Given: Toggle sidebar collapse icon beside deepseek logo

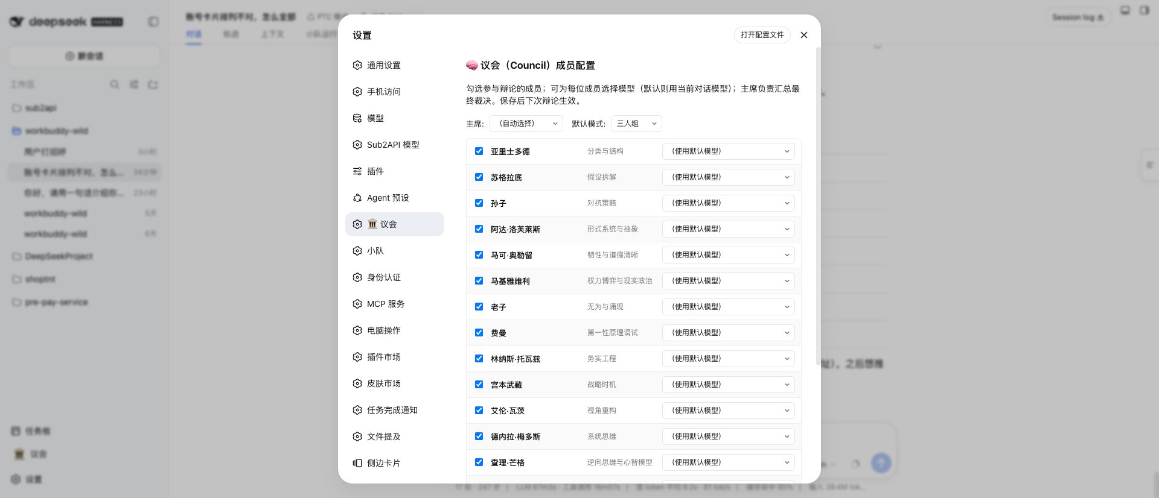Looking at the screenshot, I should click(153, 22).
